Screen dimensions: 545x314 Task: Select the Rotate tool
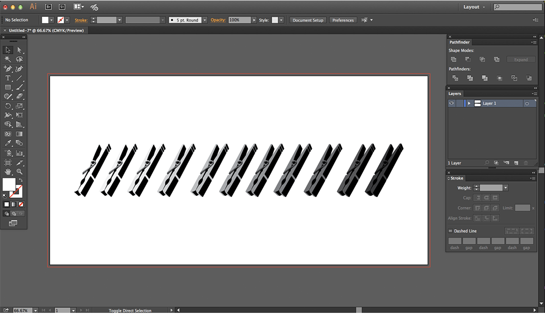(8, 106)
